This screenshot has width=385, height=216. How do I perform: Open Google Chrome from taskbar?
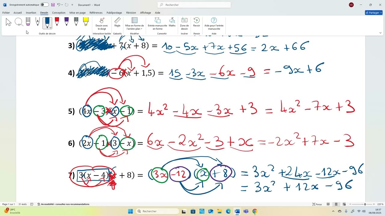pyautogui.click(x=255, y=211)
